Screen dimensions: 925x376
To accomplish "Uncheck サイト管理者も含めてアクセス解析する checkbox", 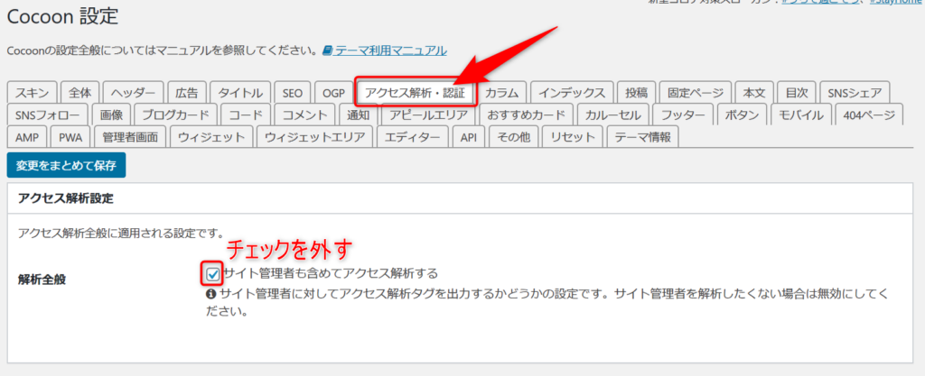I will pos(213,273).
